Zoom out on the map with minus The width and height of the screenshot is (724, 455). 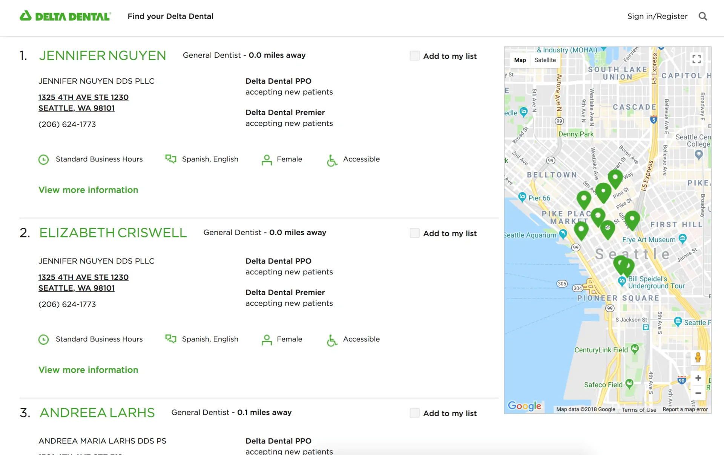coord(698,393)
